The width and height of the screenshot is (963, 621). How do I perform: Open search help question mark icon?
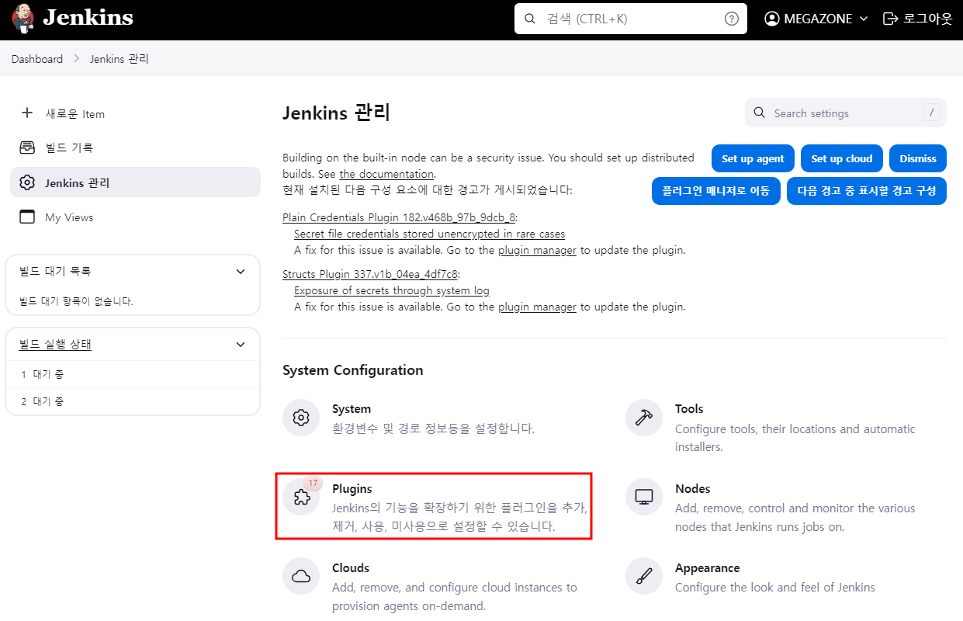[731, 19]
